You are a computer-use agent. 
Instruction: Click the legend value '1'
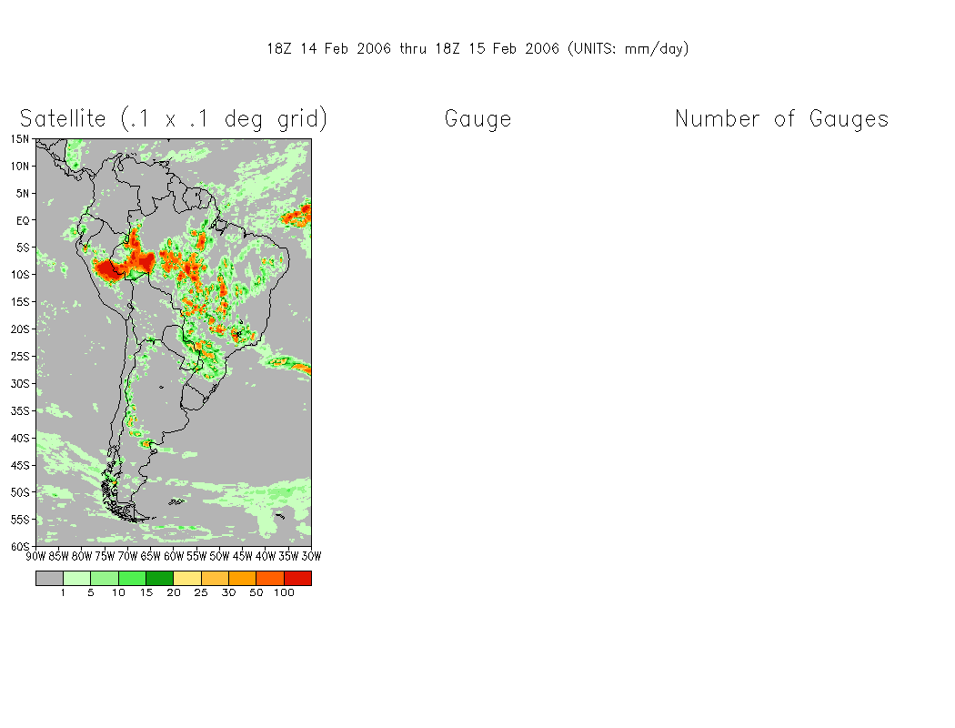click(63, 592)
